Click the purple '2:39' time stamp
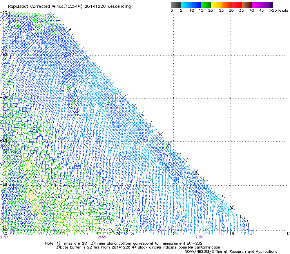 199,237
